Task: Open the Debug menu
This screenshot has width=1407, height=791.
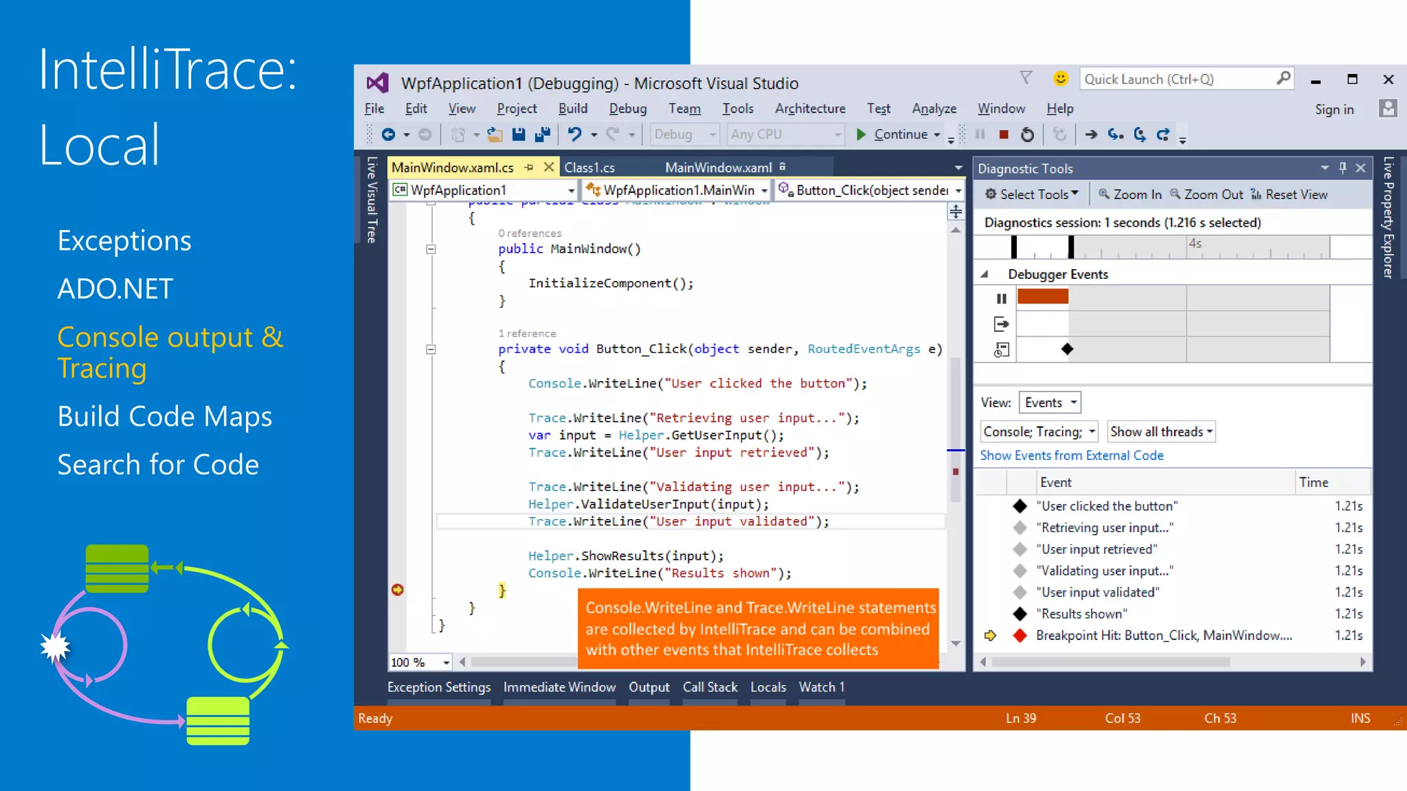Action: pos(628,108)
